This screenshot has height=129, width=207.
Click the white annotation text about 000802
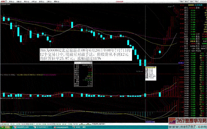86,54
